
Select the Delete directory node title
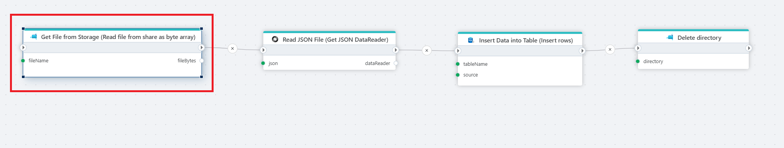tap(699, 37)
